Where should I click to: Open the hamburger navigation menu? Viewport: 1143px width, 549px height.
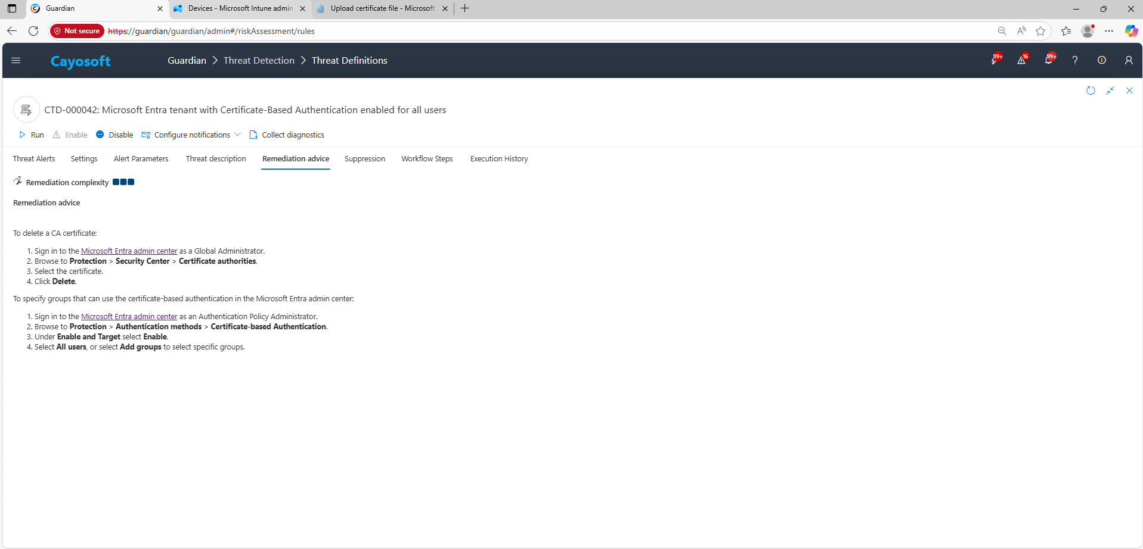pos(16,60)
